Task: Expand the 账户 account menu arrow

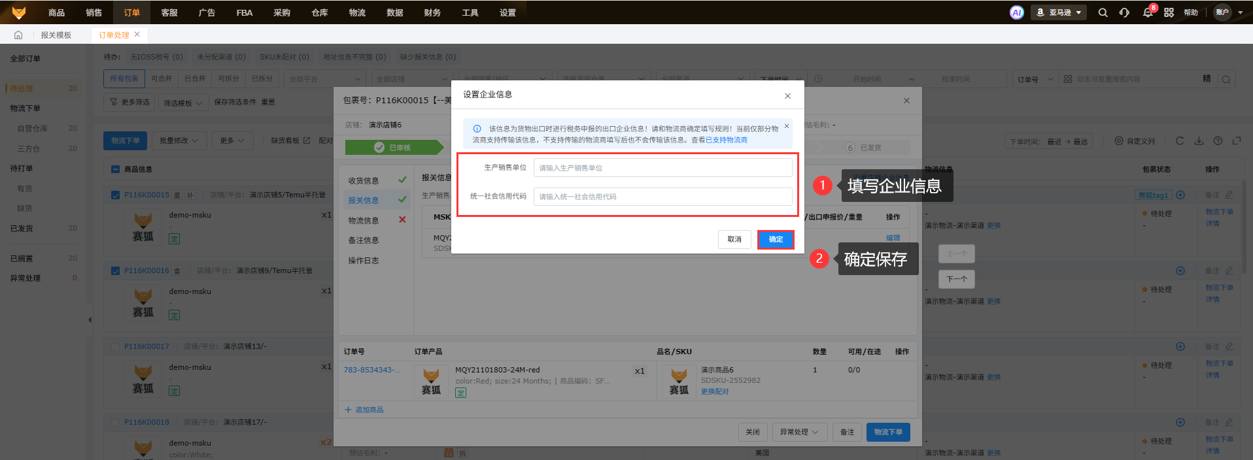Action: 1240,12
